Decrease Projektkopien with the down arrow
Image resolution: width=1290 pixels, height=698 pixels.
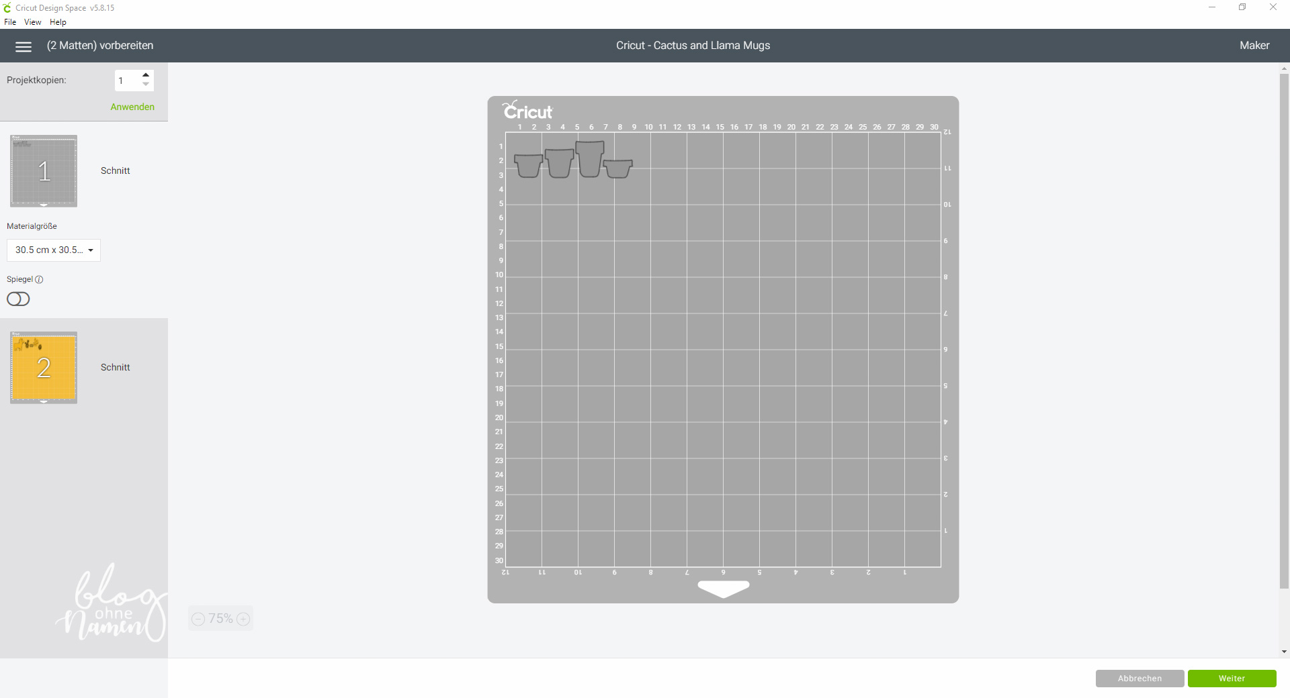pos(146,85)
